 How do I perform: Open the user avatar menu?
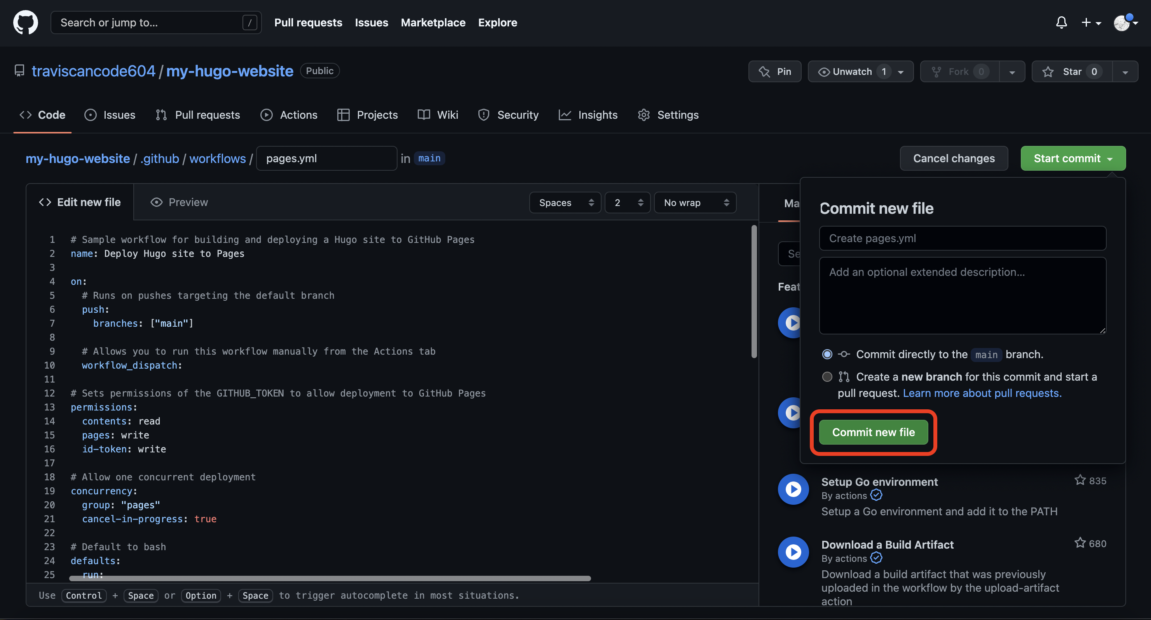pos(1125,22)
